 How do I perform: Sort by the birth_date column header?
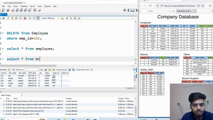coord(32,73)
